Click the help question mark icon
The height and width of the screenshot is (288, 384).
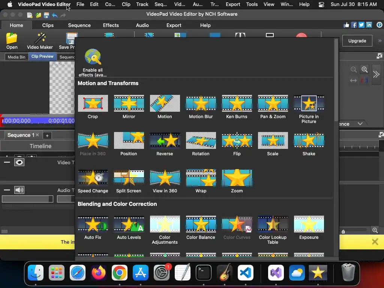pos(379,25)
